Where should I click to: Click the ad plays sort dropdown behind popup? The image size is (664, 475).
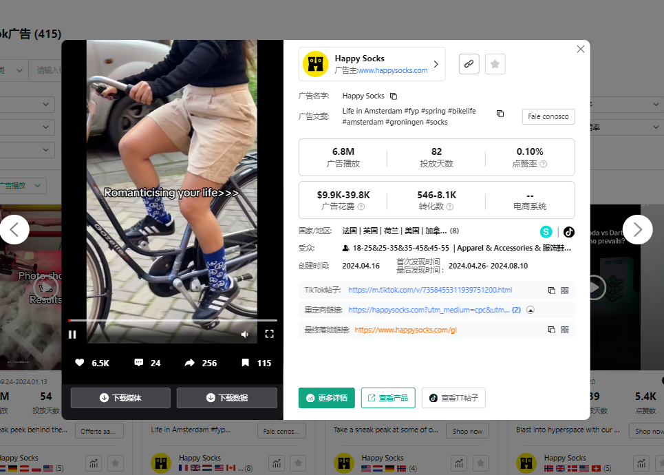click(23, 186)
